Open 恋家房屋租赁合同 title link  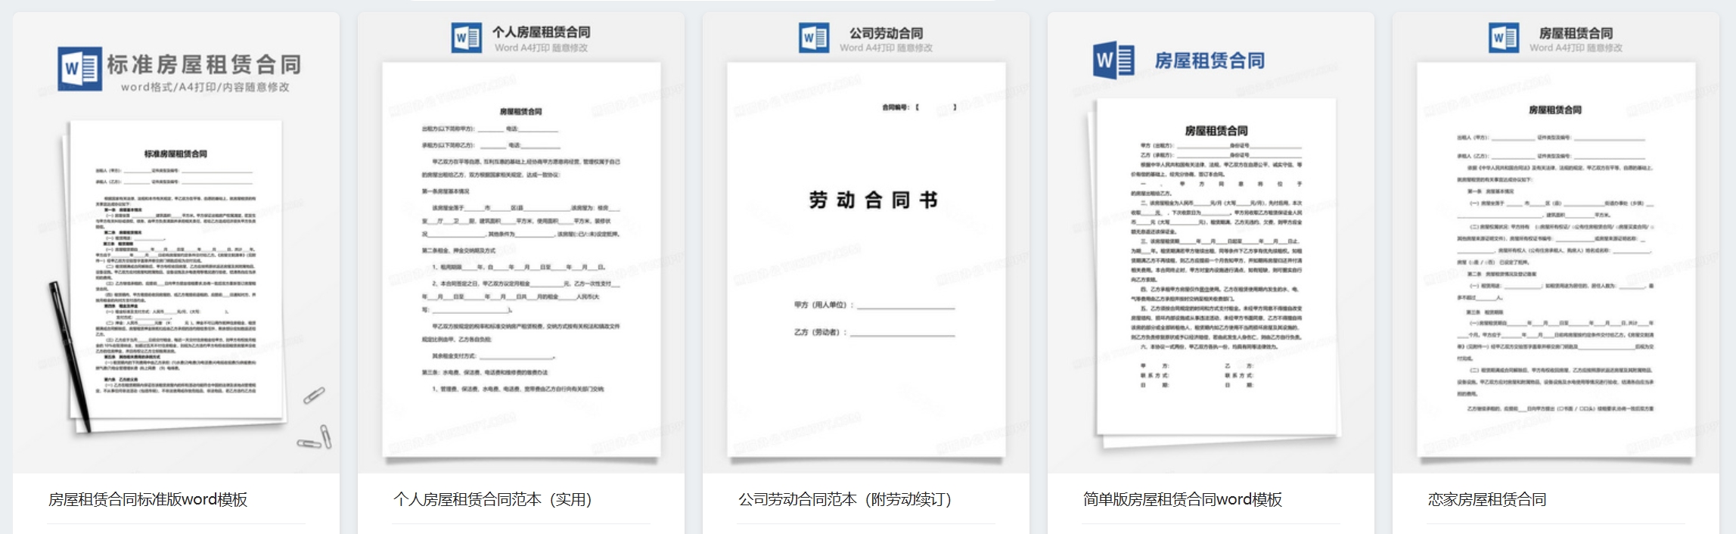(1487, 500)
